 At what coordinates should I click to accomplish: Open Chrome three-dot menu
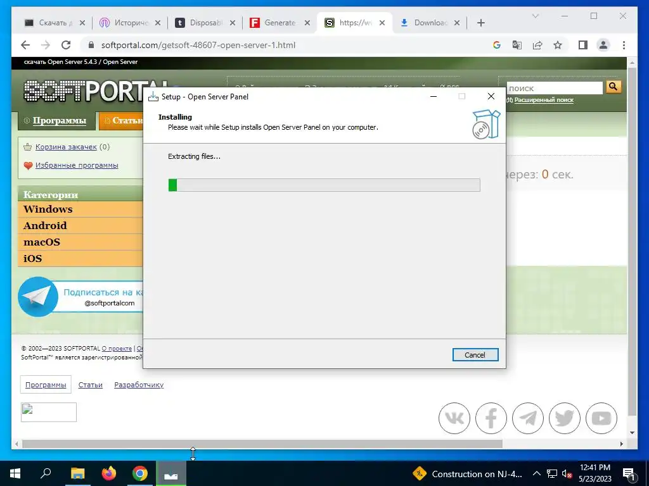coord(624,45)
